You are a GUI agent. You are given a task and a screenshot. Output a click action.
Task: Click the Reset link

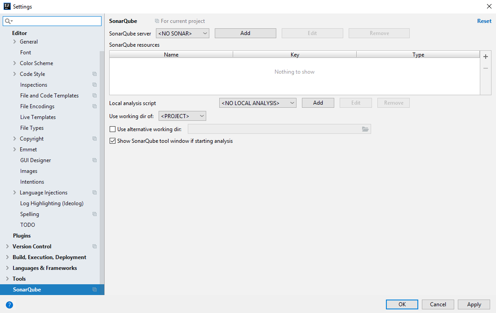484,21
